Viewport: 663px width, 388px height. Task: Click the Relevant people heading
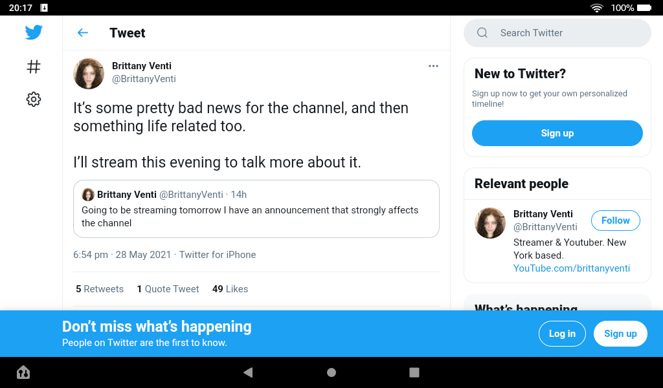coord(521,184)
